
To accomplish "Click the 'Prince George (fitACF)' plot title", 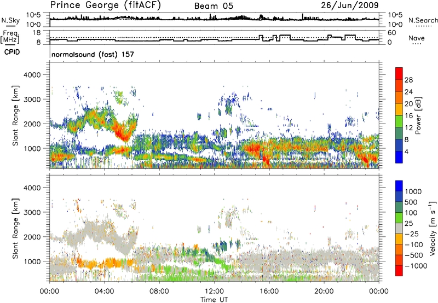I will [106, 5].
